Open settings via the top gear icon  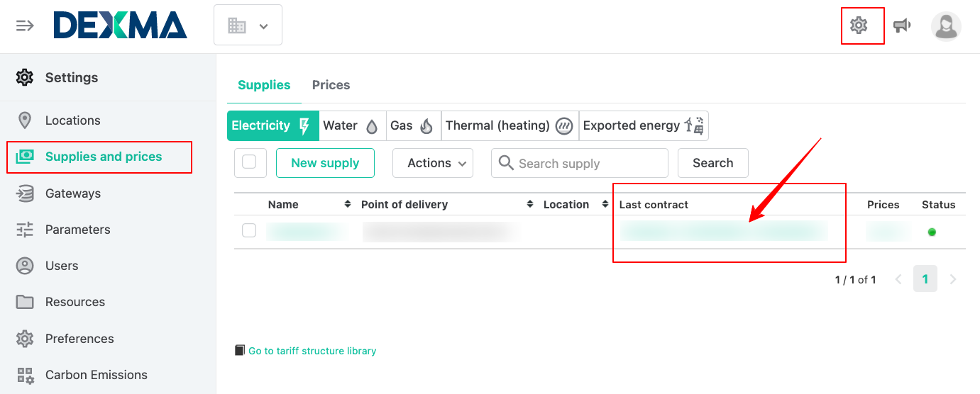(x=859, y=26)
